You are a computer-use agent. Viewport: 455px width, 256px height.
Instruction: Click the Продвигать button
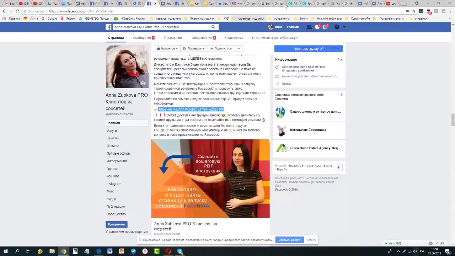(x=117, y=224)
